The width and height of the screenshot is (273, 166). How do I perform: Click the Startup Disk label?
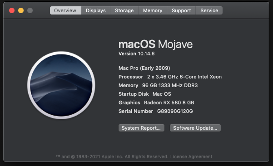click(x=134, y=94)
